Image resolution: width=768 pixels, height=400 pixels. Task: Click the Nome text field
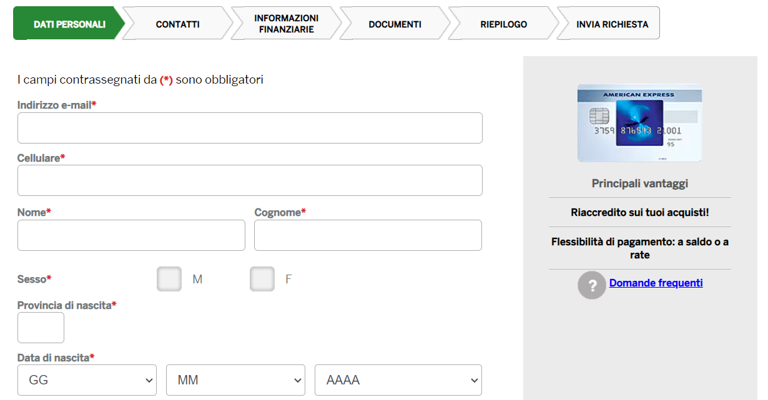tap(131, 235)
